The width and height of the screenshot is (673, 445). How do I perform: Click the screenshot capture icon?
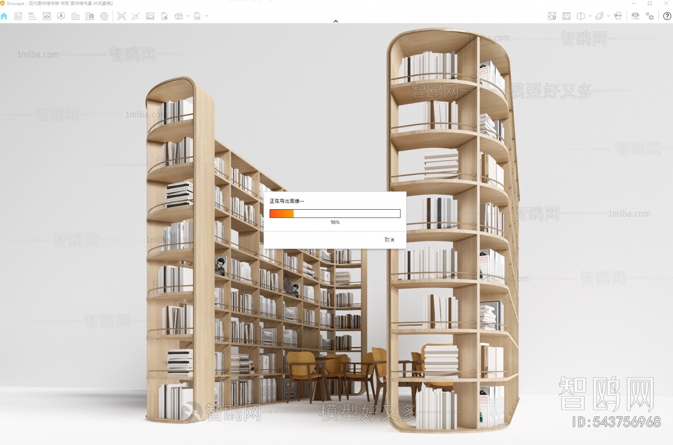[122, 16]
